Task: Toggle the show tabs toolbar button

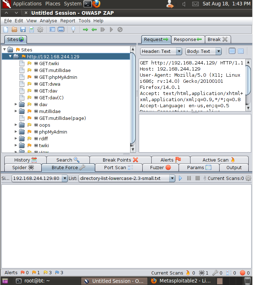Action: 52,30
